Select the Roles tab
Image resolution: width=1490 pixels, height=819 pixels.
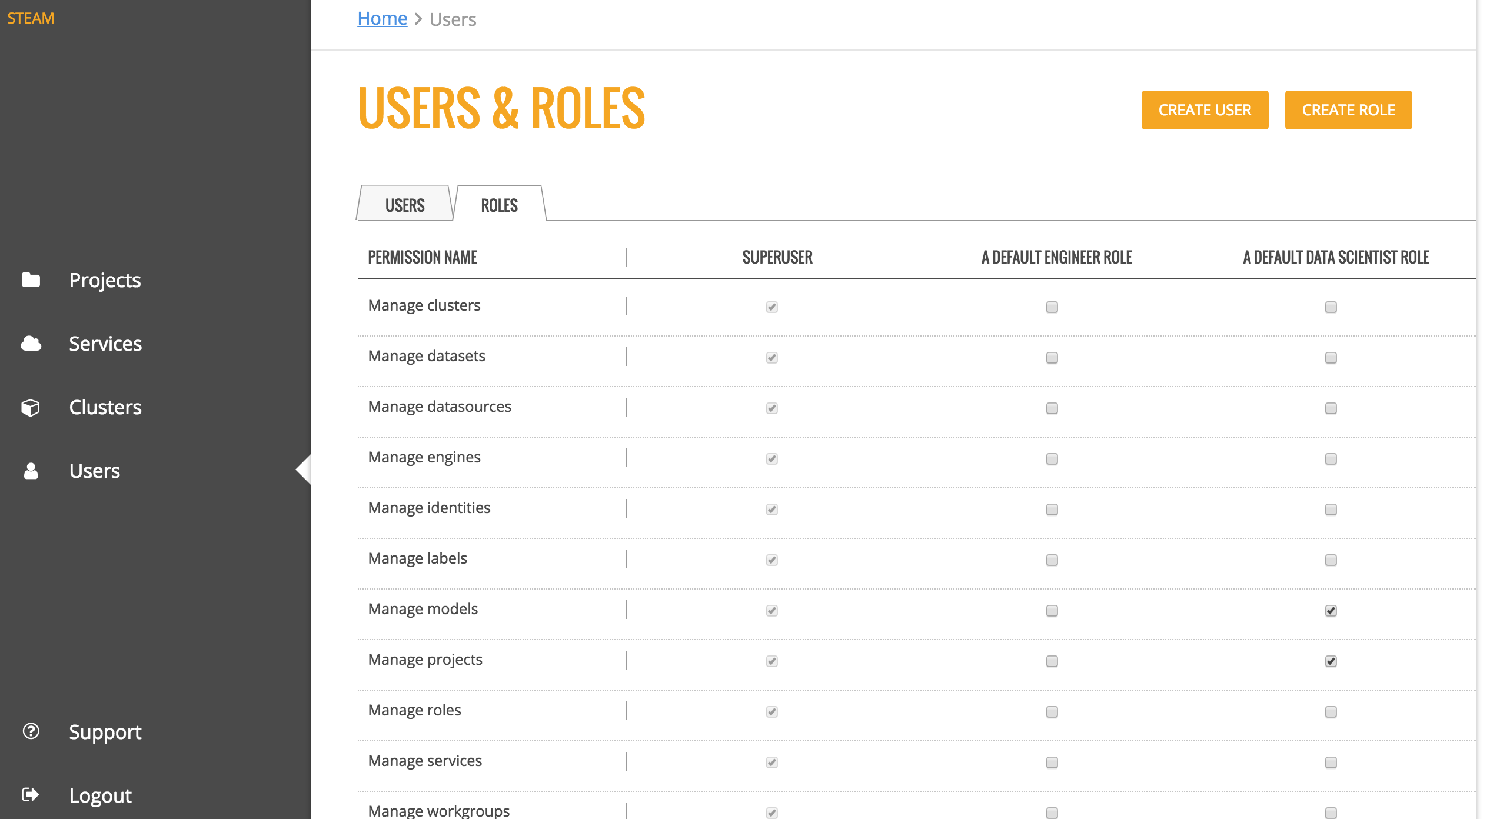(x=499, y=205)
